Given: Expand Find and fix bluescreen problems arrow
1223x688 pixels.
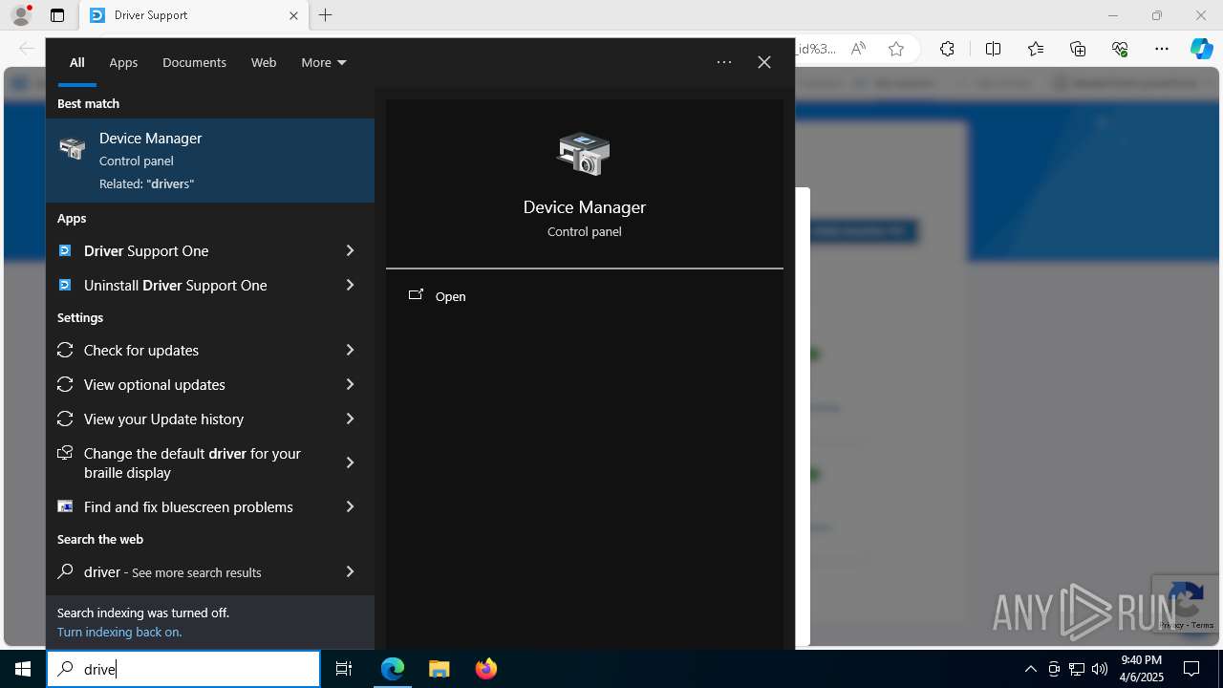Looking at the screenshot, I should [350, 506].
